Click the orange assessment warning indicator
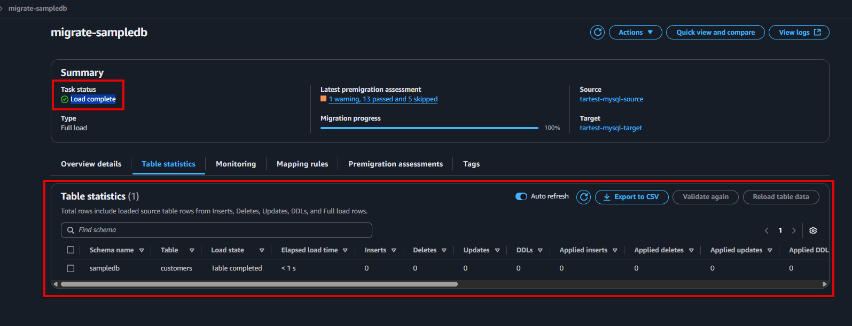This screenshot has width=852, height=326. [323, 99]
